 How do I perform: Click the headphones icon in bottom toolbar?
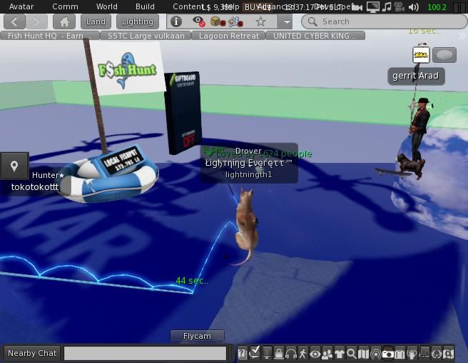coord(290,354)
